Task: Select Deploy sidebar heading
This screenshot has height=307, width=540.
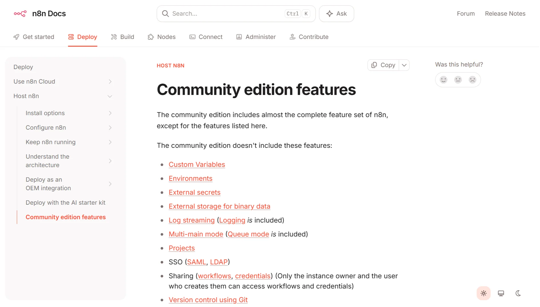Action: [23, 67]
